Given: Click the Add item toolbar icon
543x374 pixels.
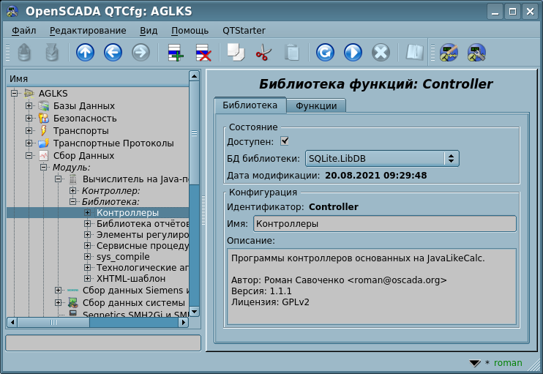Looking at the screenshot, I should tap(175, 53).
